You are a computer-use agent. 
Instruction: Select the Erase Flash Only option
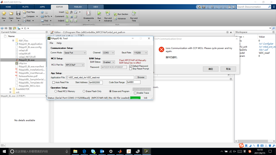84,91
